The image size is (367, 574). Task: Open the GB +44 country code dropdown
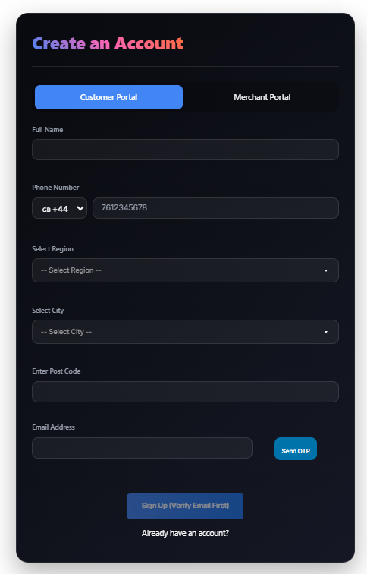point(60,208)
